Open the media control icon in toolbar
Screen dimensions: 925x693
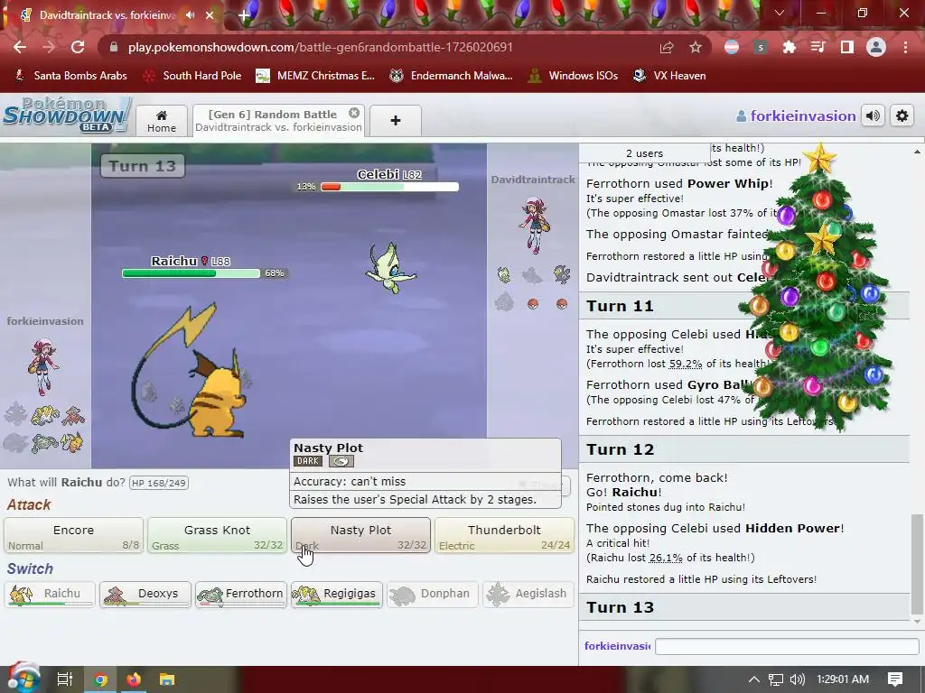818,47
